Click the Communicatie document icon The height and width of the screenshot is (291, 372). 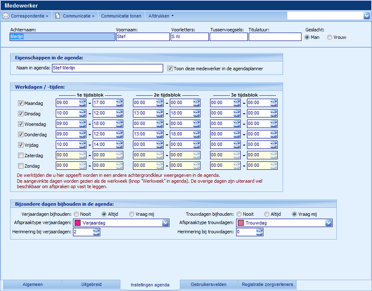click(x=57, y=16)
